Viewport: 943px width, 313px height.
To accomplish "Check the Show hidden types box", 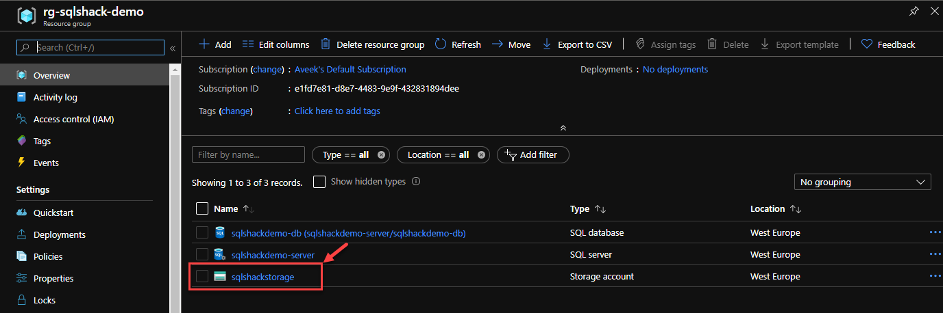I will coord(319,182).
